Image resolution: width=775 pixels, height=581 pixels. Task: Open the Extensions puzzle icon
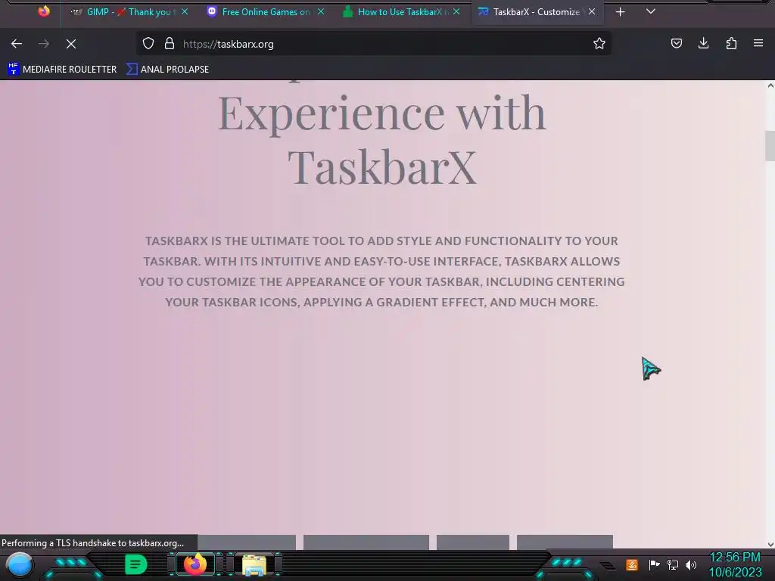click(x=732, y=43)
